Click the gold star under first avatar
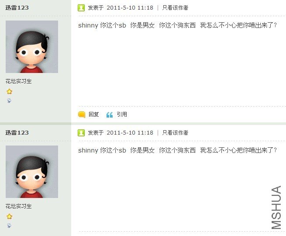The width and height of the screenshot is (286, 236). click(x=9, y=91)
